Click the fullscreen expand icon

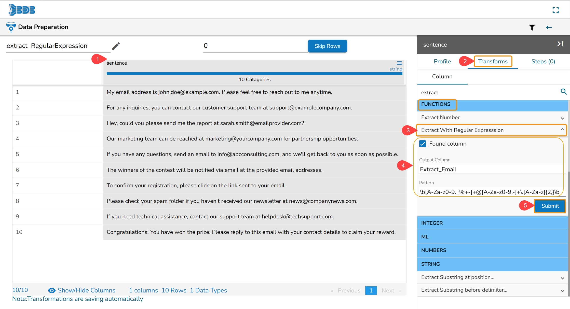point(555,10)
